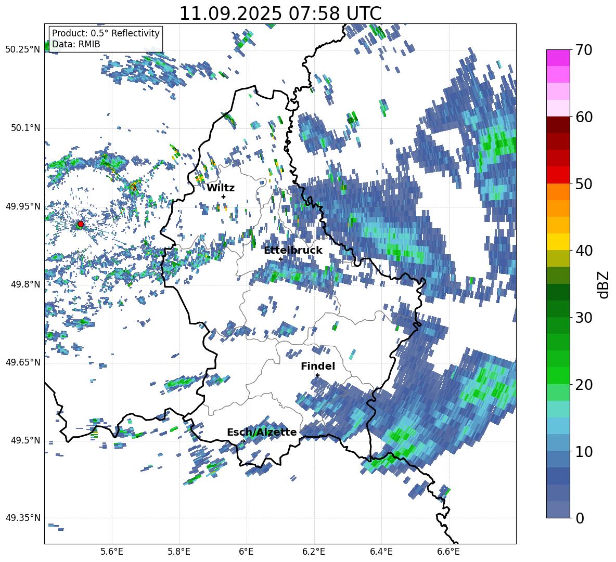Click the 6.2°E longitude label

click(x=314, y=552)
